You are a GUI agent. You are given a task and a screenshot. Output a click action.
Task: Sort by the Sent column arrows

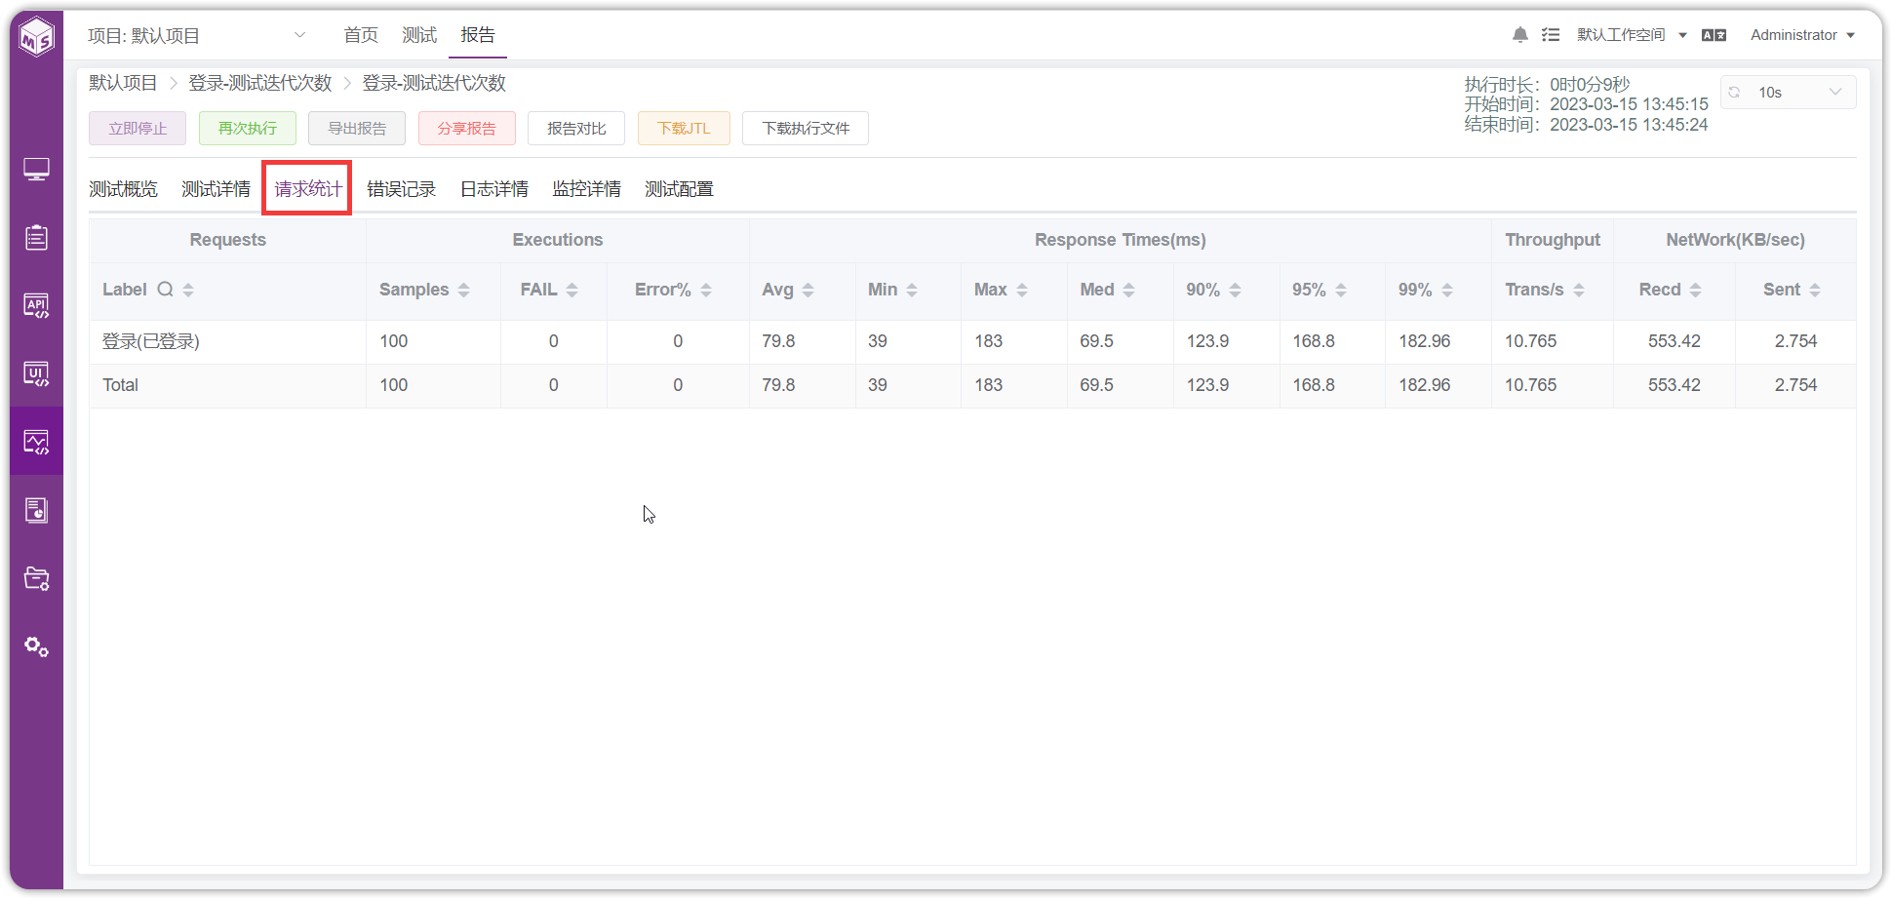click(1815, 290)
